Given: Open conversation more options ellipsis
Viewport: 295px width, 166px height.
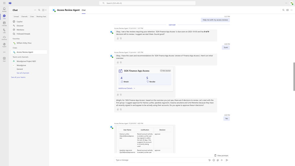Looking at the screenshot, I should [292, 10].
